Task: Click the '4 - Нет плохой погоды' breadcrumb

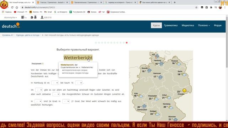Action: pos(70,35)
